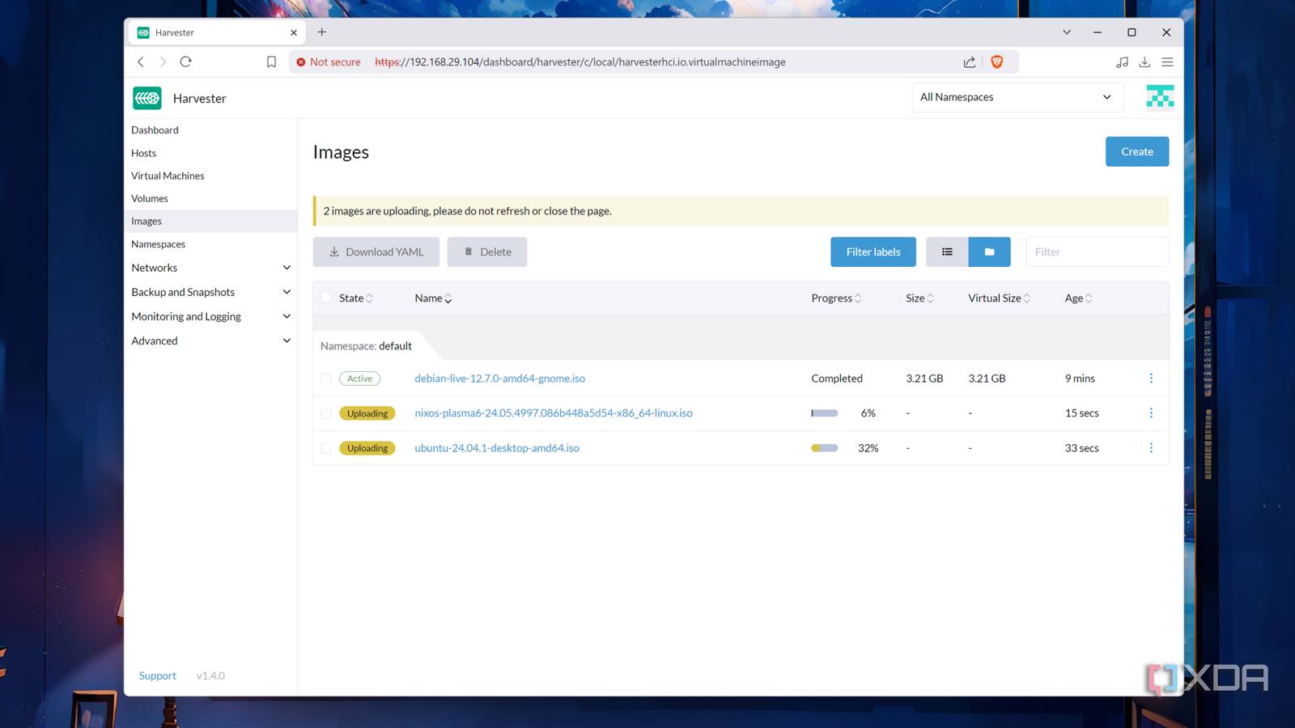1295x728 pixels.
Task: Open actions menu for debian-live image row
Action: [1151, 379]
